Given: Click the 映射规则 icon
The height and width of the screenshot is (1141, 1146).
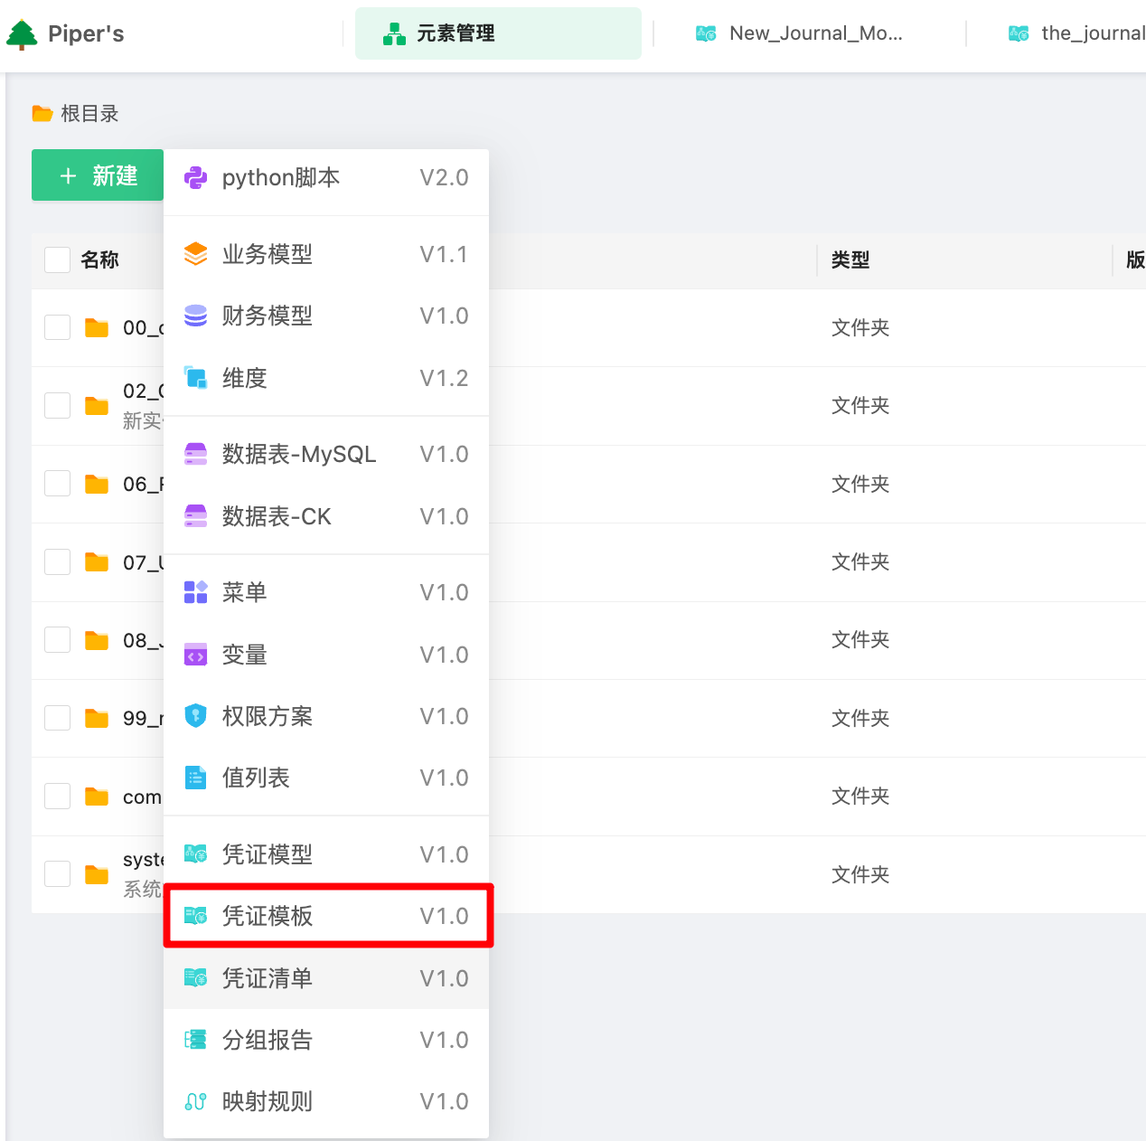Looking at the screenshot, I should point(195,1101).
